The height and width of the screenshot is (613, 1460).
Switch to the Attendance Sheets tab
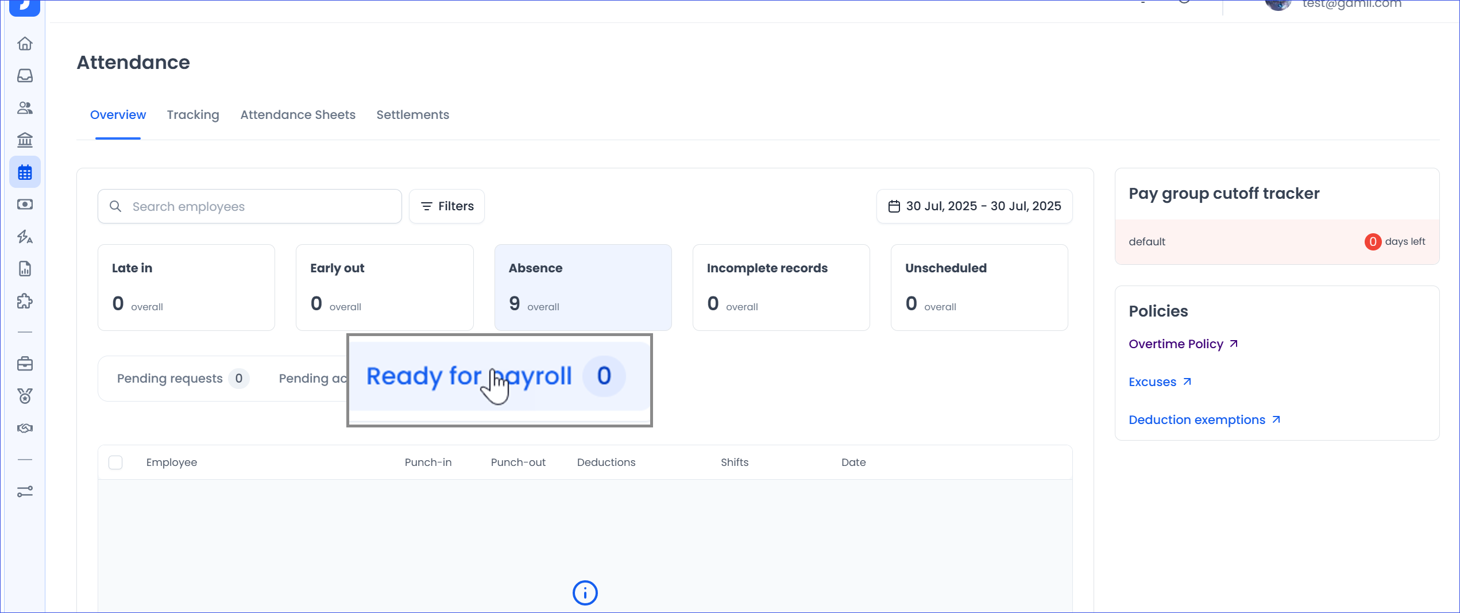pos(298,115)
